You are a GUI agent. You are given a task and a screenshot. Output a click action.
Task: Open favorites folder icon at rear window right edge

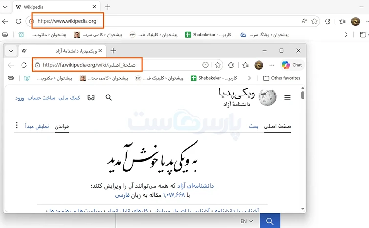[363, 35]
